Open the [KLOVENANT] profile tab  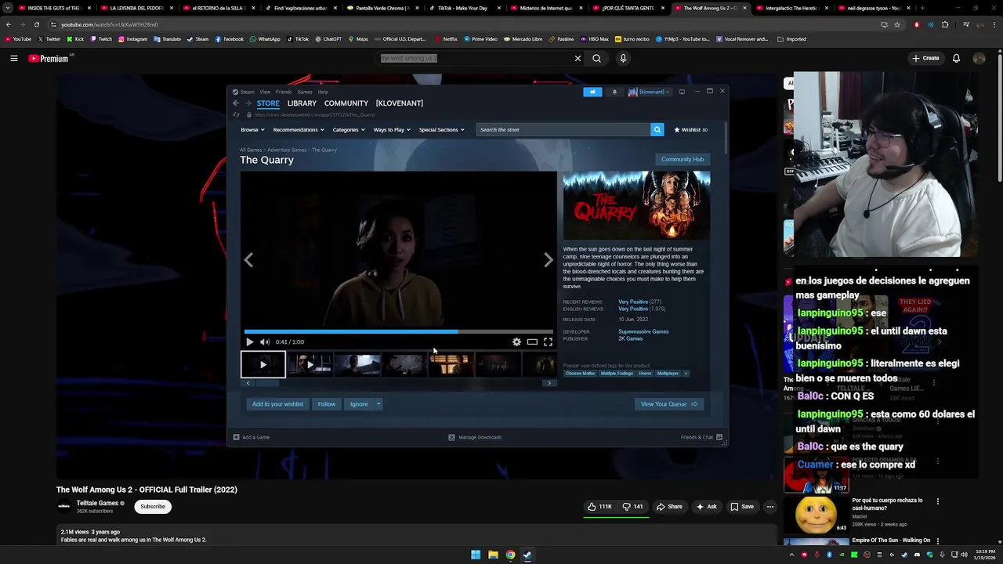[400, 103]
